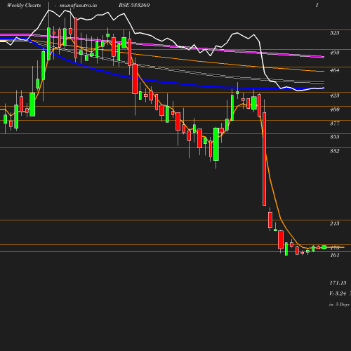Click the "Weekly Charts" title text
This screenshot has width=351, height=351.
tap(24, 6)
